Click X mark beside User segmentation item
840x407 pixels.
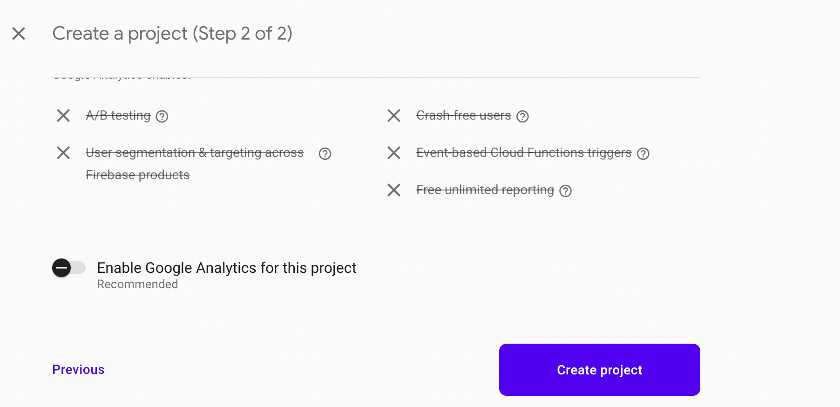click(x=63, y=153)
